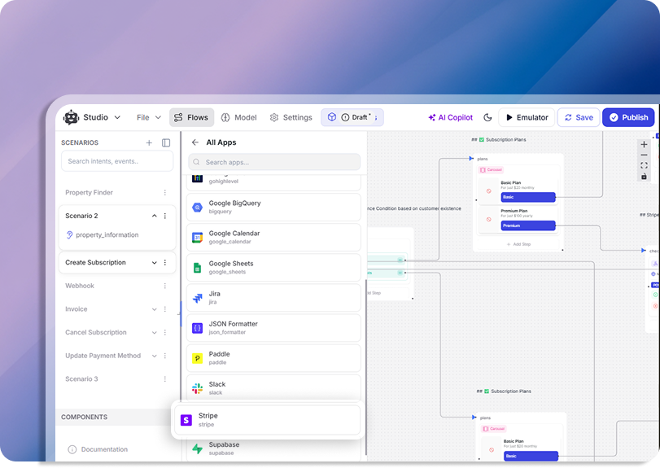Collapse the Scenario 2 chevron
Viewport: 660px width, 468px height.
pyautogui.click(x=154, y=216)
